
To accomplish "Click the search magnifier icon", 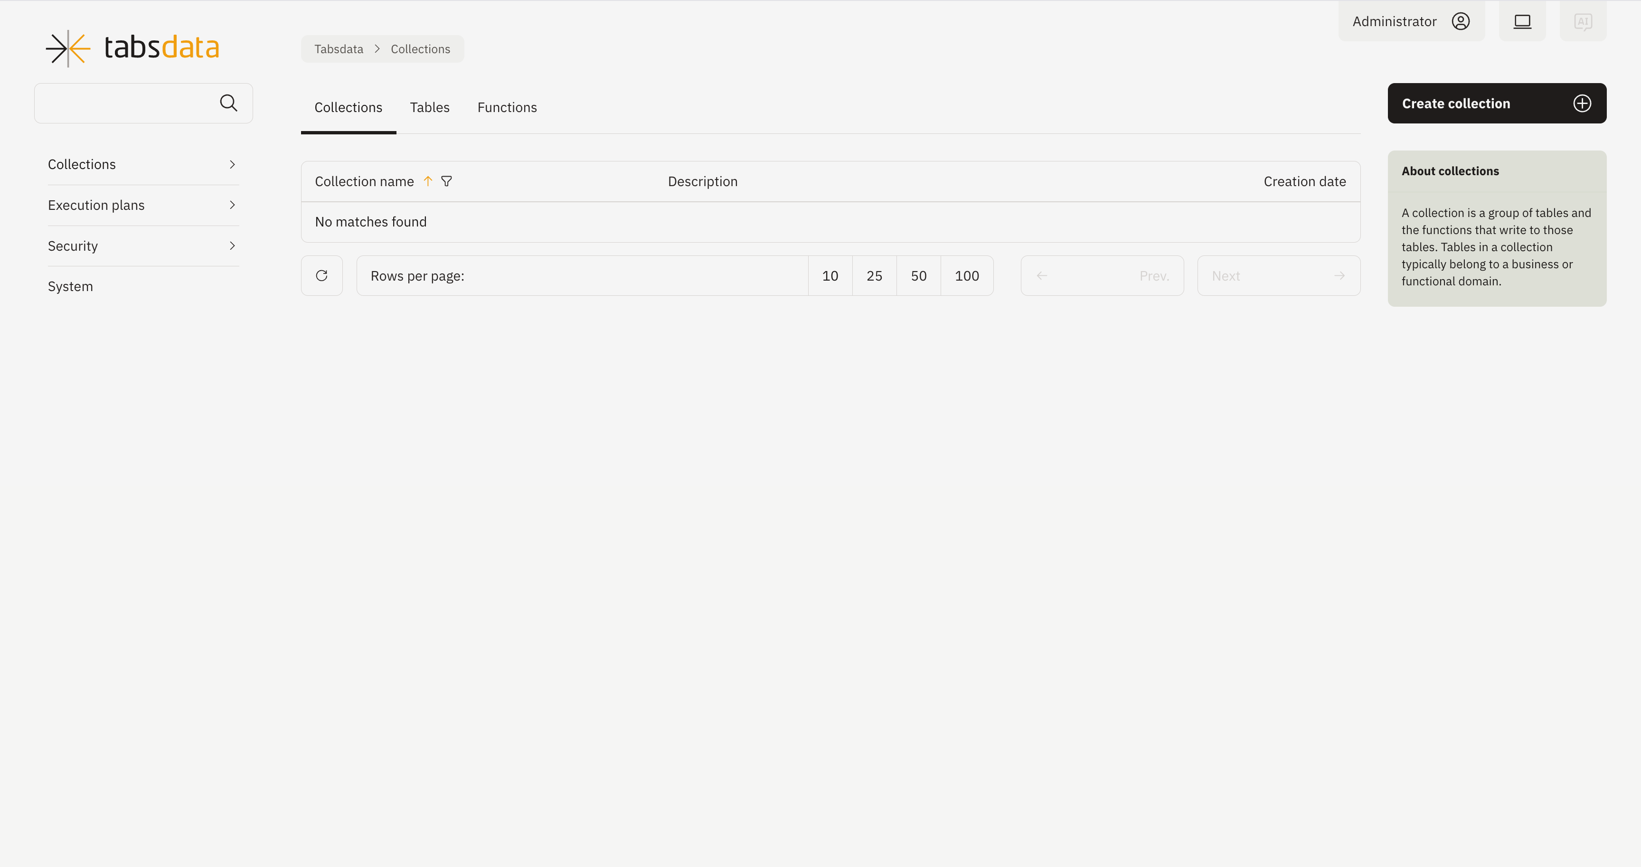I will [228, 103].
